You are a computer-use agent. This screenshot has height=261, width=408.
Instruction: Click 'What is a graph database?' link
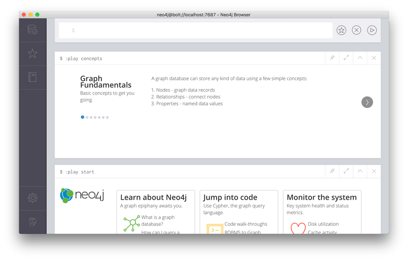pyautogui.click(x=158, y=220)
